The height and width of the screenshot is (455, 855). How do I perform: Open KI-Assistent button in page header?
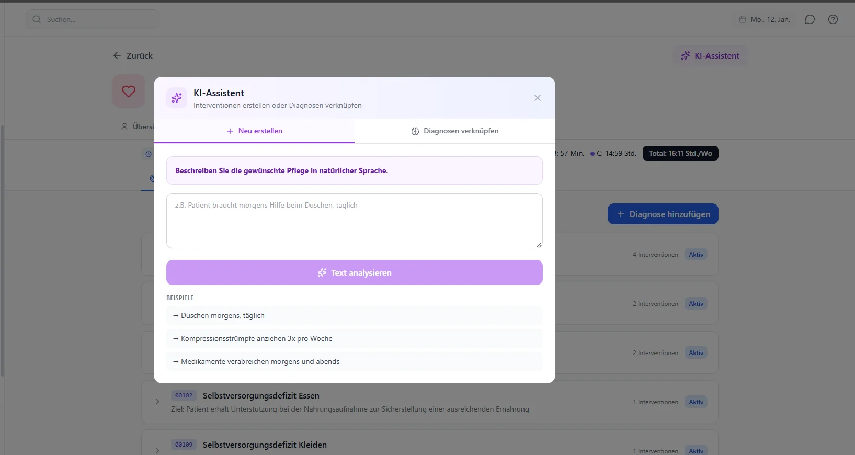click(x=710, y=55)
